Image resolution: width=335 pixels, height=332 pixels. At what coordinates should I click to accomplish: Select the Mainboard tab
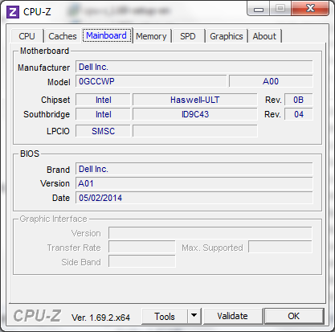[x=107, y=35]
